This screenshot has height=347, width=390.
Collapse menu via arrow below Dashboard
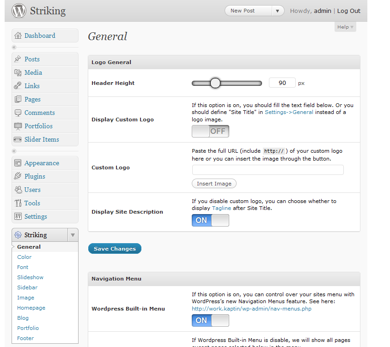tap(14, 47)
